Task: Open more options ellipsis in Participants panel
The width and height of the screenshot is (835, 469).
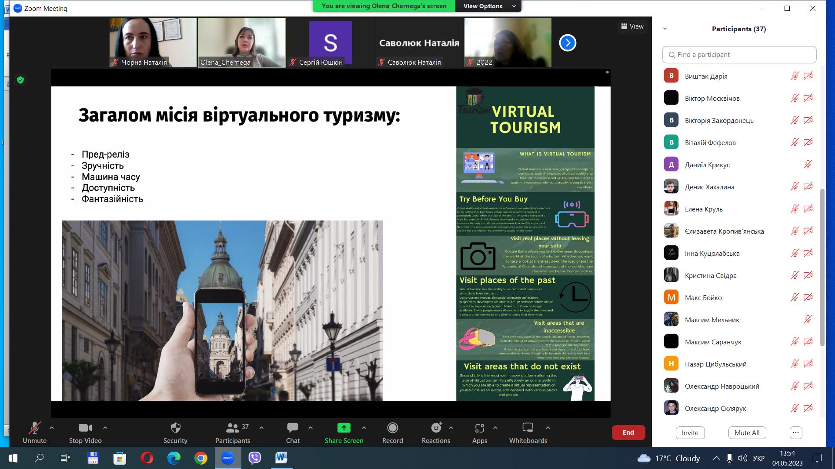Action: (x=795, y=433)
